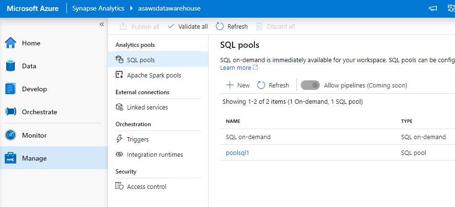Open the Home hub icon
This screenshot has width=455, height=207.
pos(11,43)
